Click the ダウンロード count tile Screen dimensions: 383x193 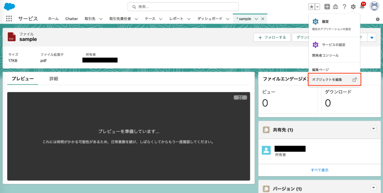(351, 99)
